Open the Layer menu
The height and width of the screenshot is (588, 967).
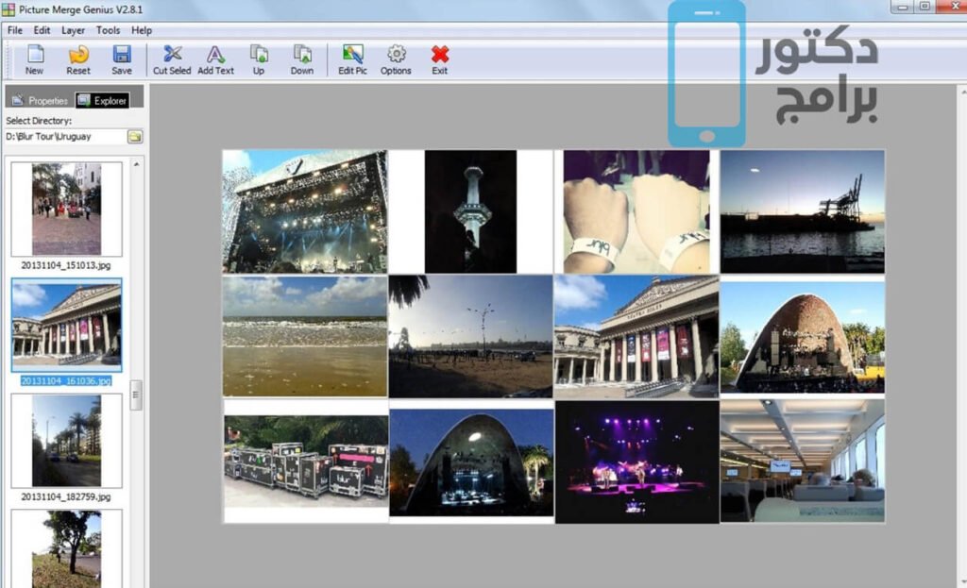coord(73,30)
